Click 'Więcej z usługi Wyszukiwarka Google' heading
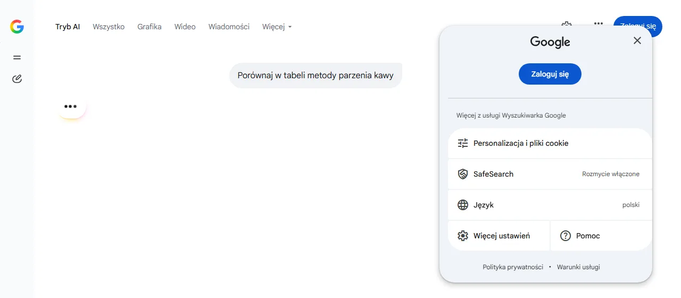The image size is (681, 298). tap(511, 115)
